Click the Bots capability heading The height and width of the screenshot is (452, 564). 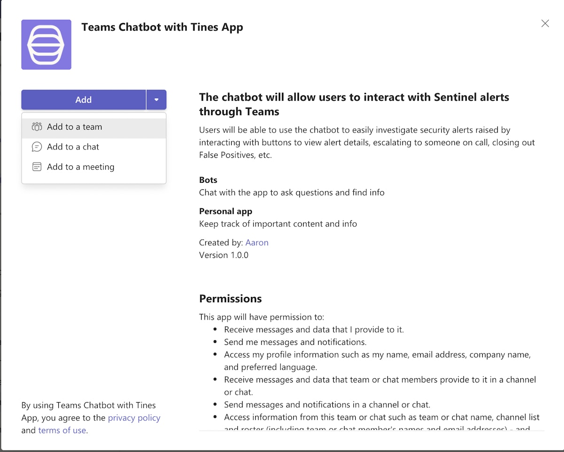click(x=208, y=180)
